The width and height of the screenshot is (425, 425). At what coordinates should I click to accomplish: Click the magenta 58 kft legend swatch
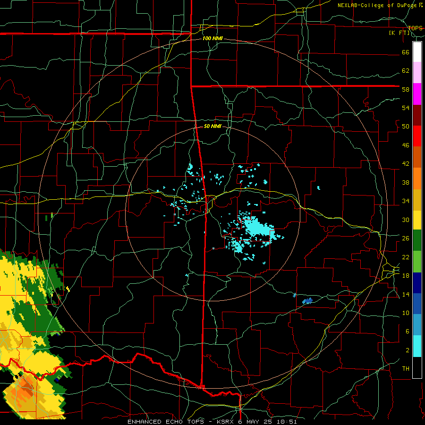pos(417,94)
